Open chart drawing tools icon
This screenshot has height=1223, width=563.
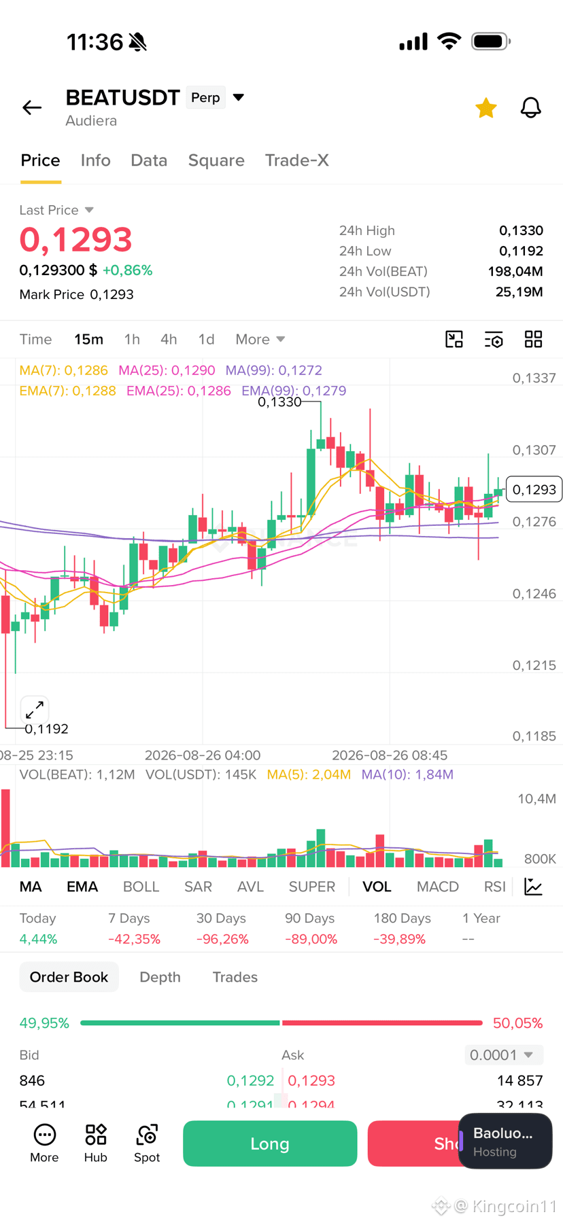pos(454,339)
